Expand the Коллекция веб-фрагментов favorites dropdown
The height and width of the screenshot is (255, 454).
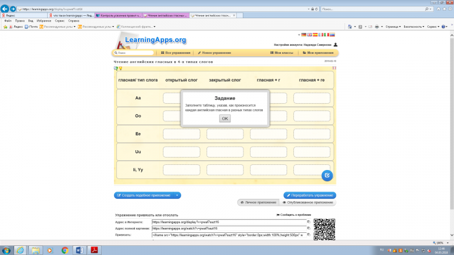[x=154, y=27]
